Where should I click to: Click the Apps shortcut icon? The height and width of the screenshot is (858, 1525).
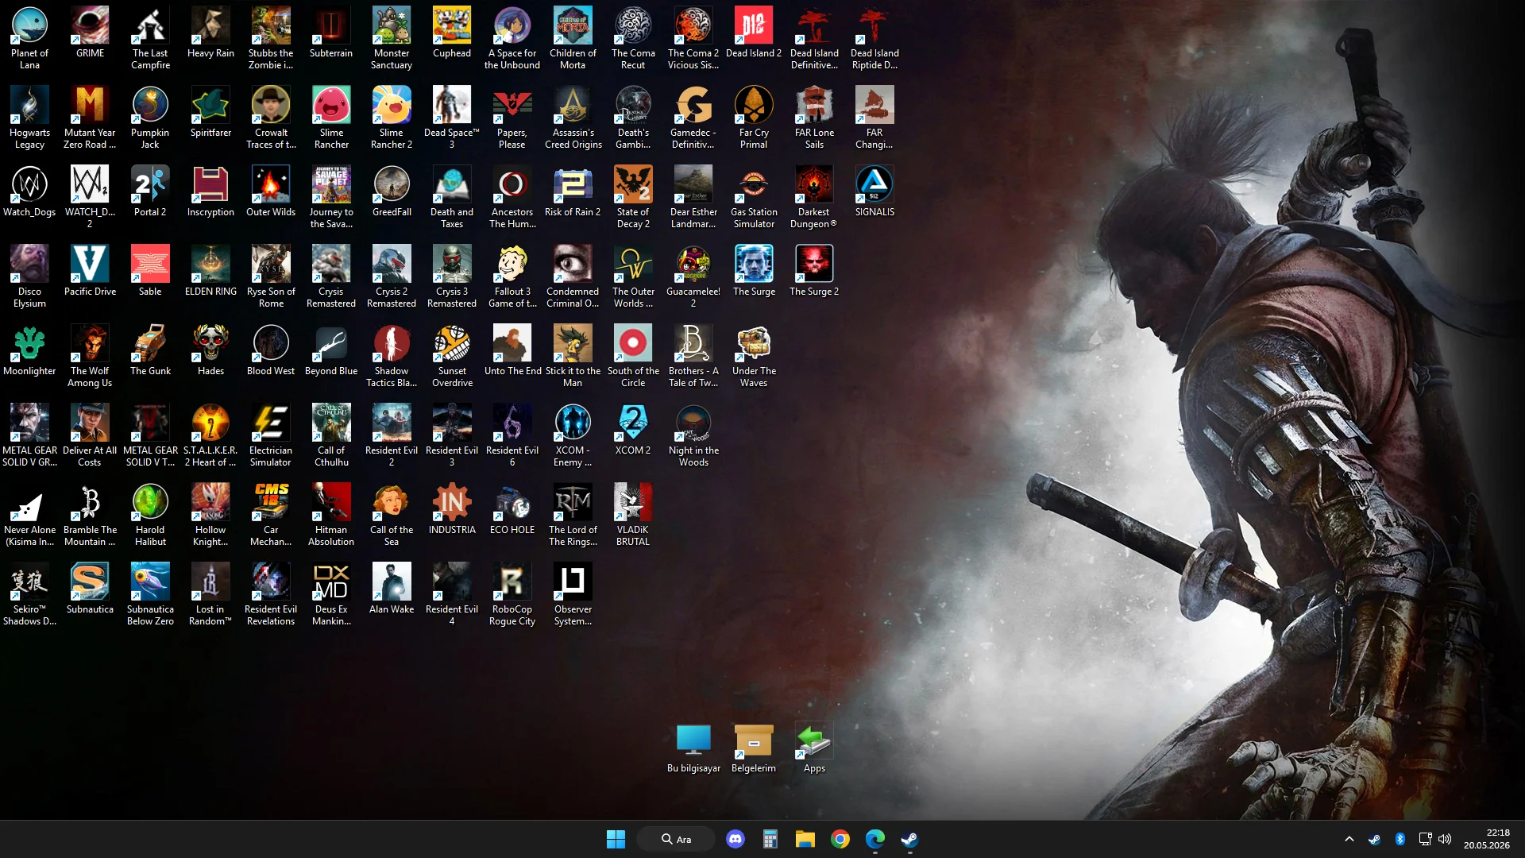(814, 748)
